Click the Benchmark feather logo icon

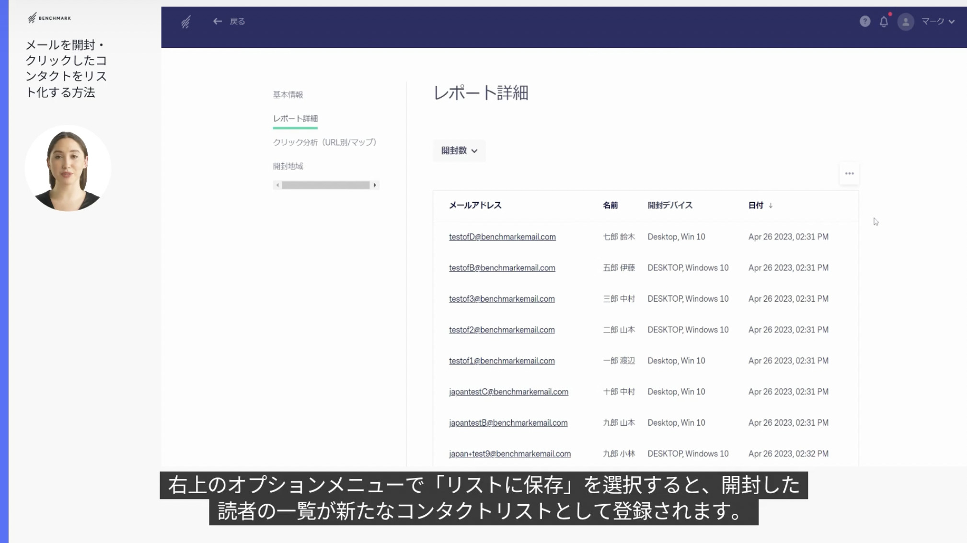(186, 22)
